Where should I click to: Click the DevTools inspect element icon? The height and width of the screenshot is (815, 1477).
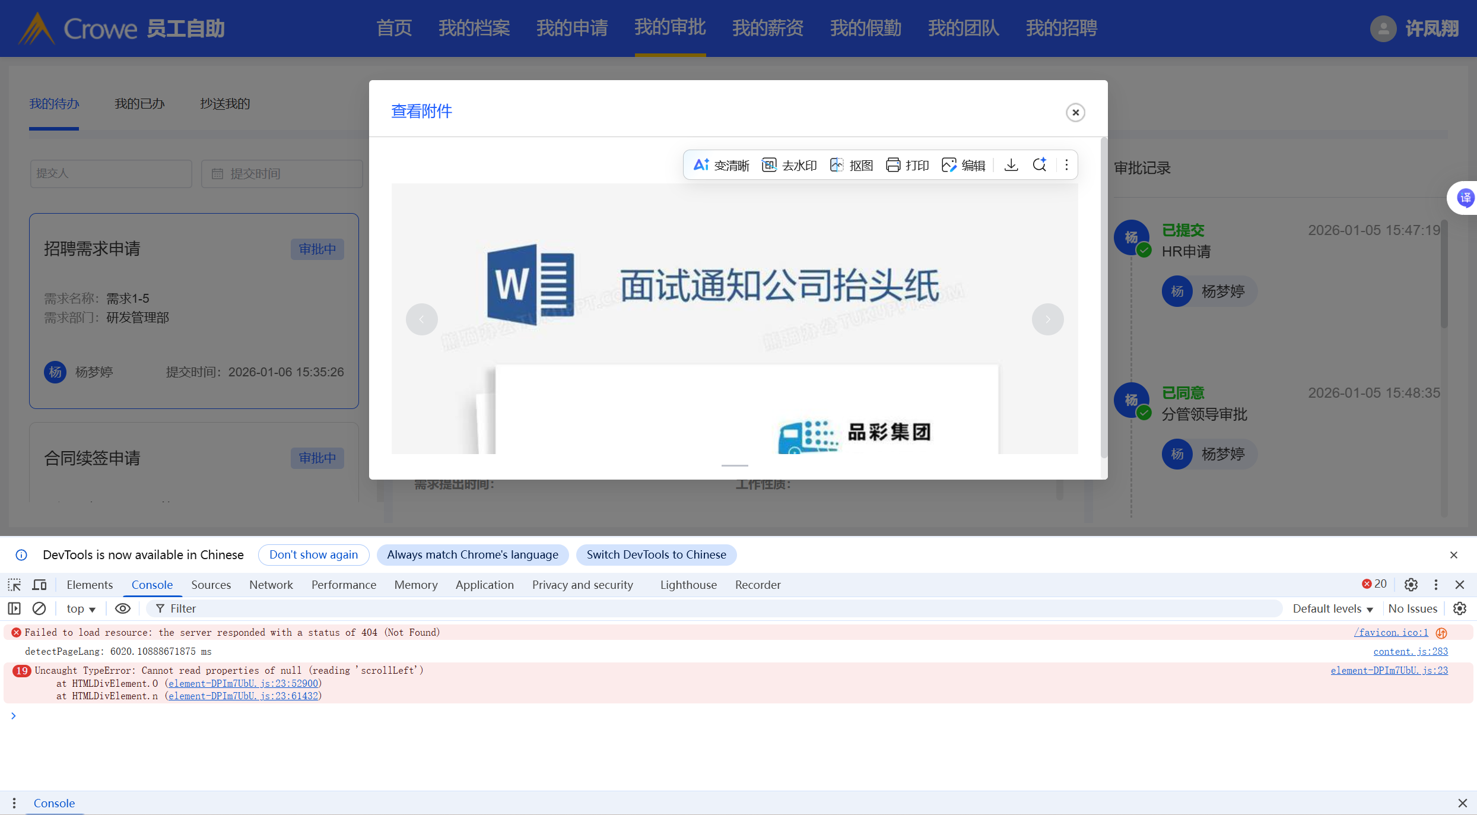tap(14, 585)
